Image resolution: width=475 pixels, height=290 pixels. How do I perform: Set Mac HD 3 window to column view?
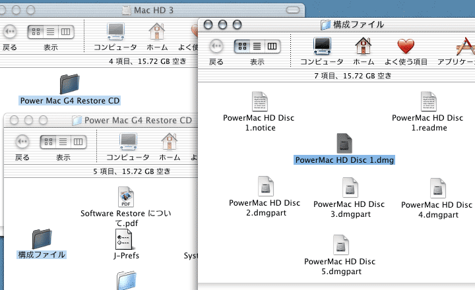[x=66, y=32]
